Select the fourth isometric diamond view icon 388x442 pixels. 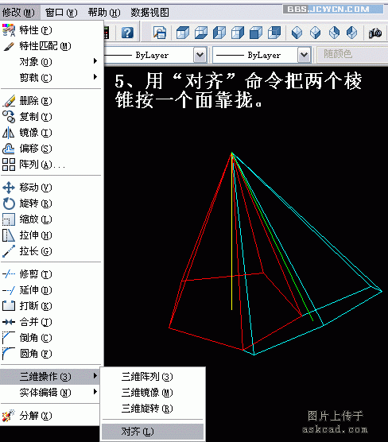352,33
